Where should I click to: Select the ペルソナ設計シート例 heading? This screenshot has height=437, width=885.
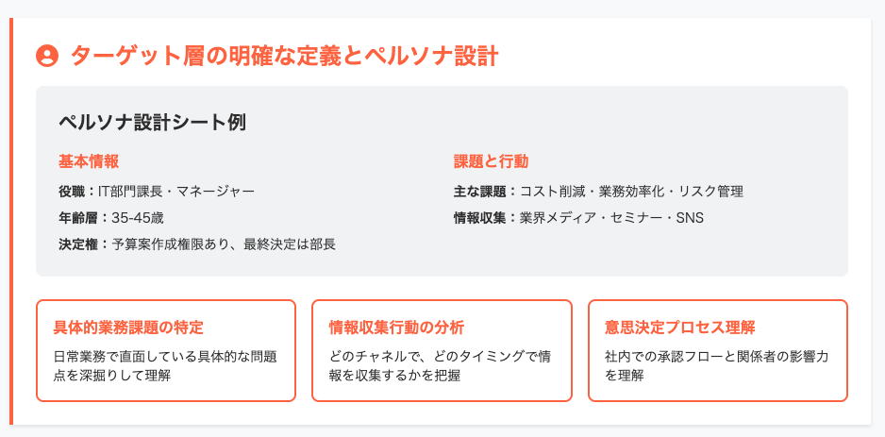pyautogui.click(x=153, y=123)
